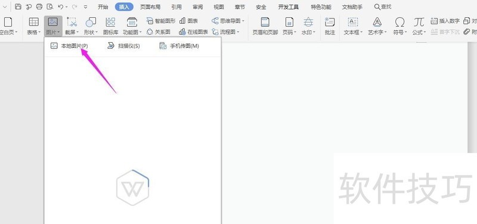Open the 审阅 tab

(x=198, y=7)
